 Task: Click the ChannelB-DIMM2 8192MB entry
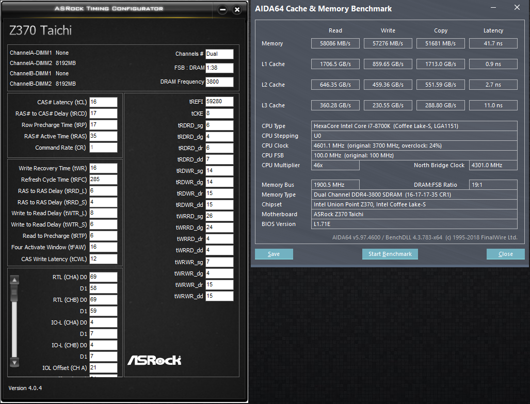pos(43,84)
